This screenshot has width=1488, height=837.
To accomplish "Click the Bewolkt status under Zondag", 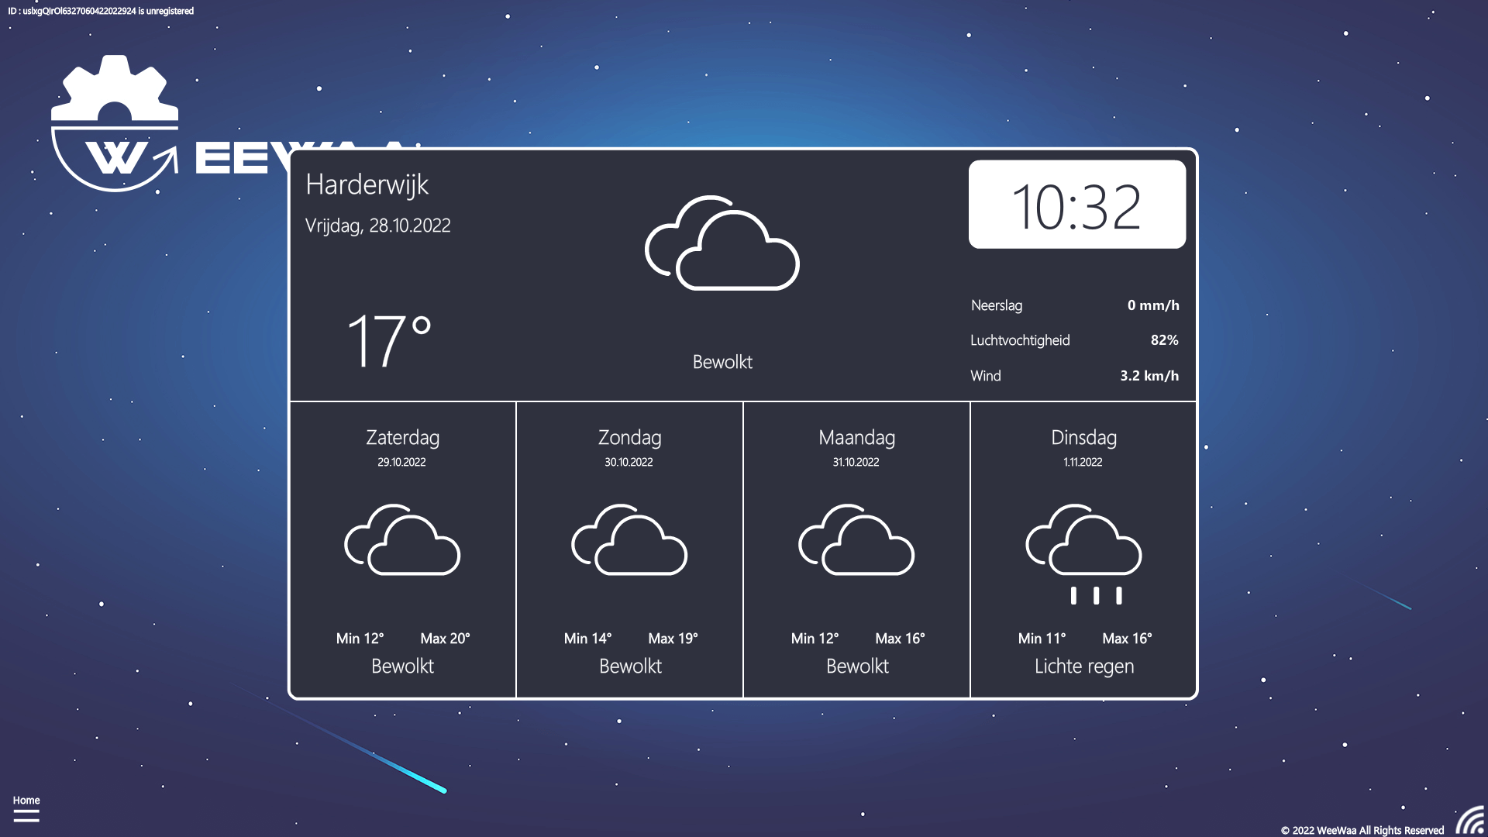I will (x=629, y=666).
